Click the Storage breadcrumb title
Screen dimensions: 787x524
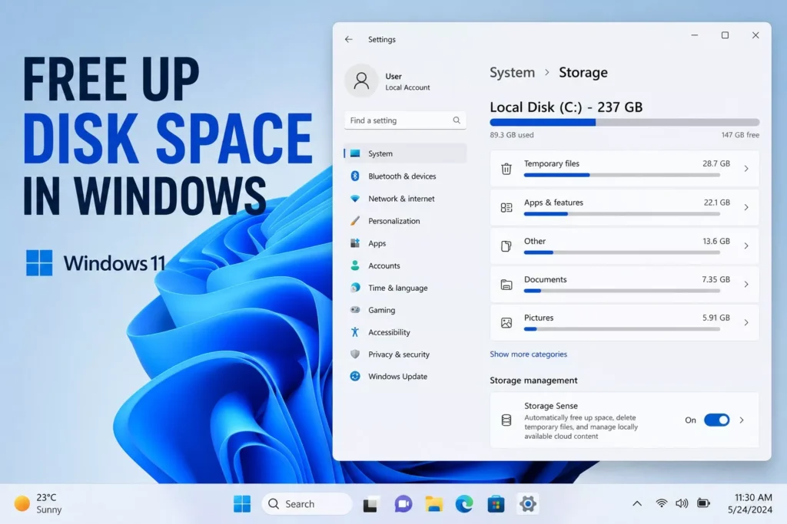(x=583, y=73)
